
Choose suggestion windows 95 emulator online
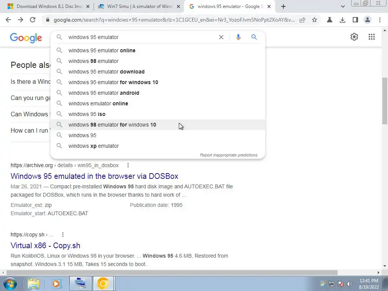click(158, 50)
